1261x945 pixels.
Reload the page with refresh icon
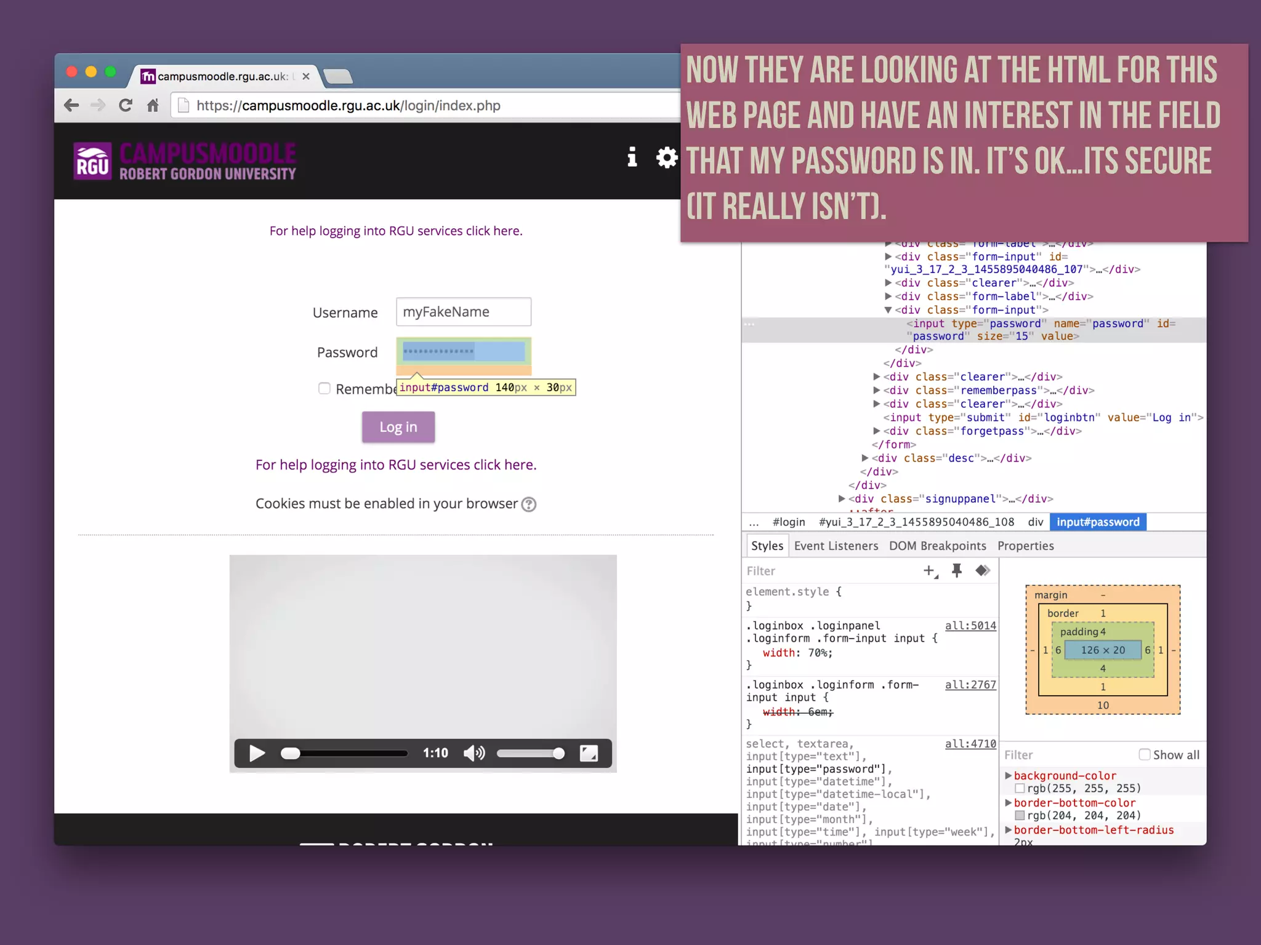(126, 105)
